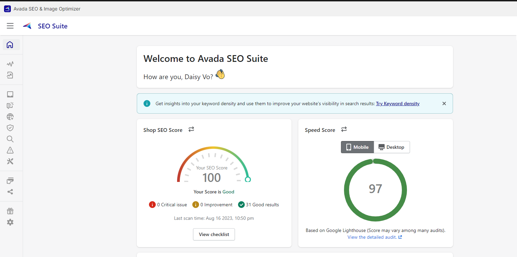Image resolution: width=517 pixels, height=257 pixels.
Task: Open the card stack sidebar icon
Action: pyautogui.click(x=10, y=181)
